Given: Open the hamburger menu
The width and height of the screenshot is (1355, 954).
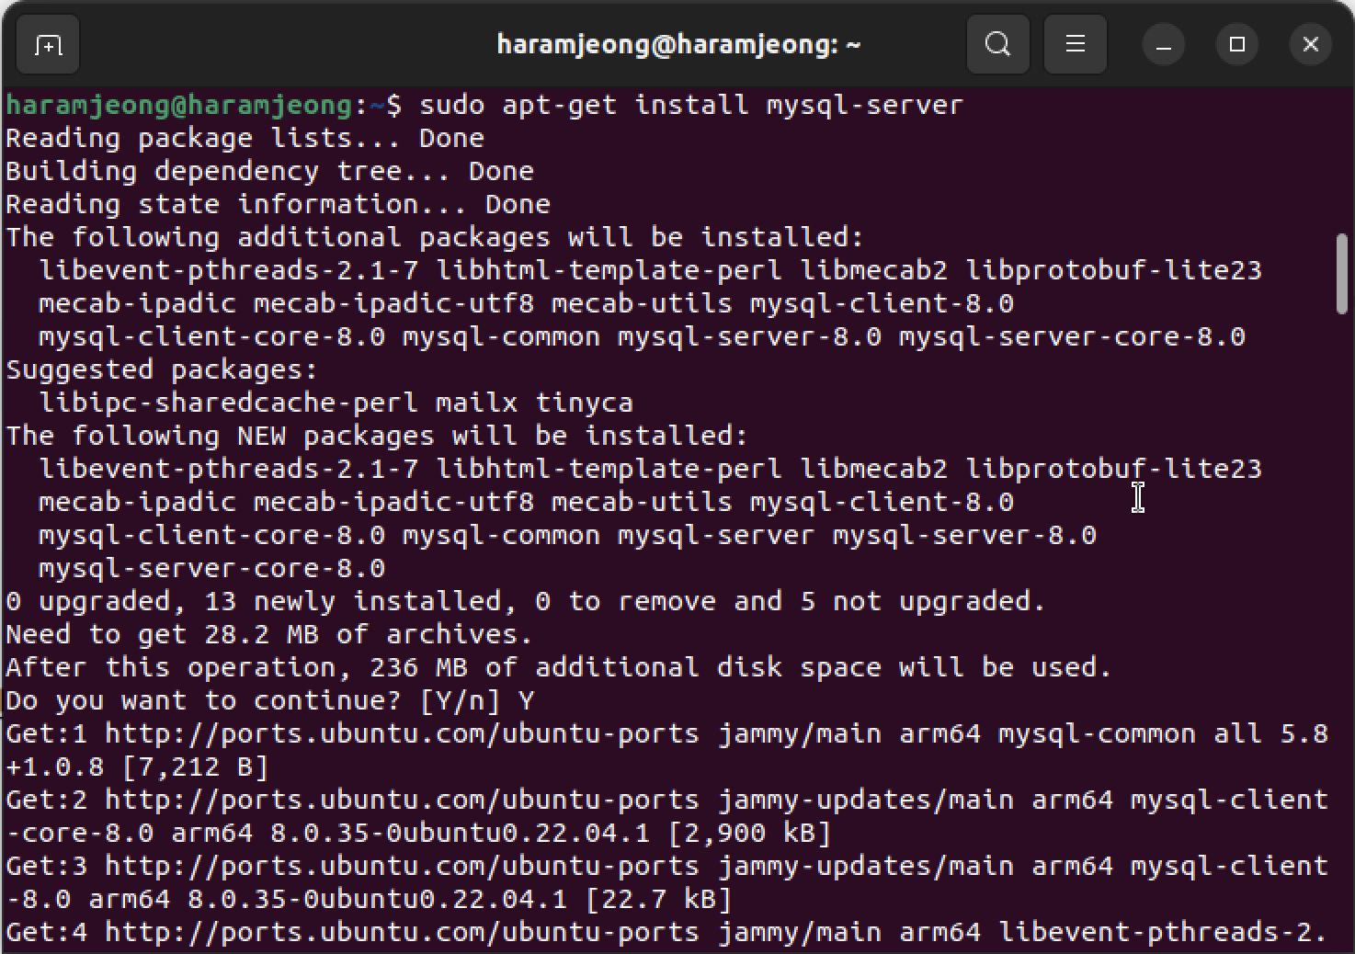Looking at the screenshot, I should coord(1075,44).
